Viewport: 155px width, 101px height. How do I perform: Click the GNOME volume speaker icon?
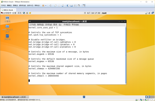149,13
